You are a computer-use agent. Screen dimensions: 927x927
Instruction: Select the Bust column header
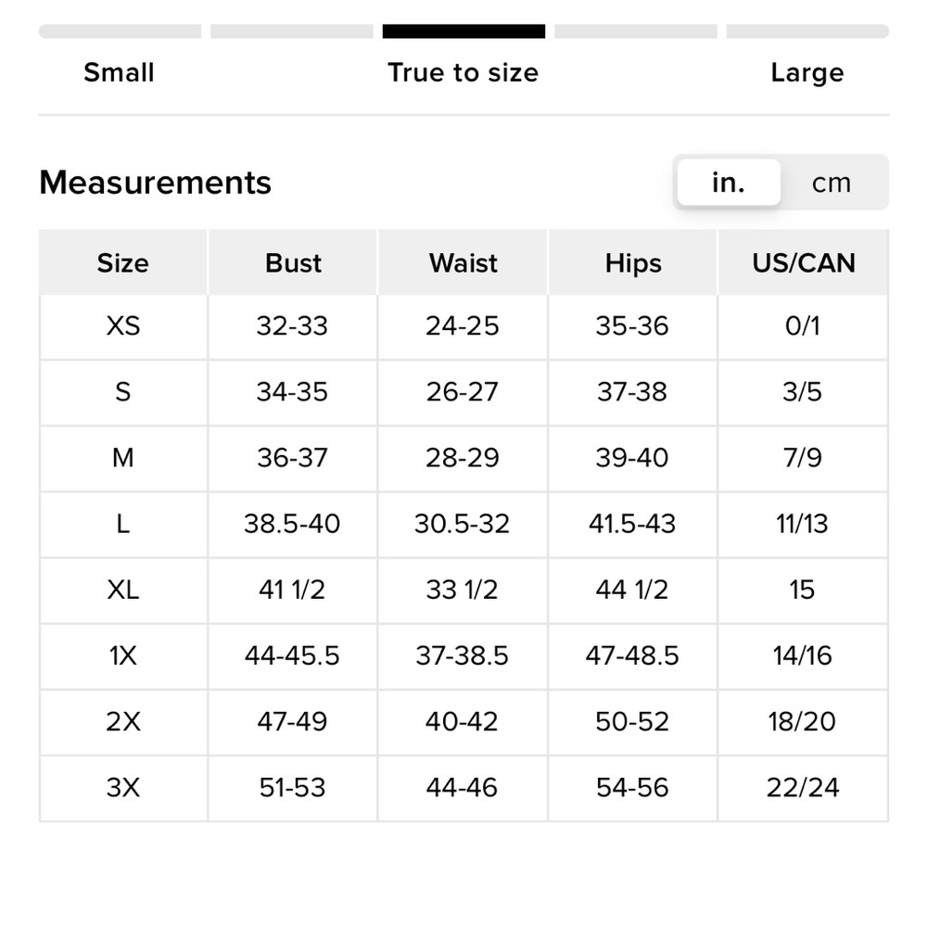[x=293, y=262]
